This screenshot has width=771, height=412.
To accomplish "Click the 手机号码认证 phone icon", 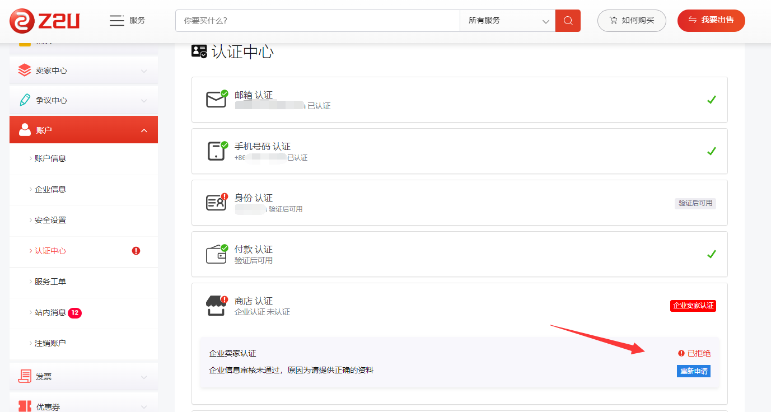I will (216, 151).
